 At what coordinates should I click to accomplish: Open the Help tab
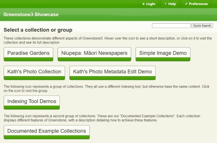[170, 4]
